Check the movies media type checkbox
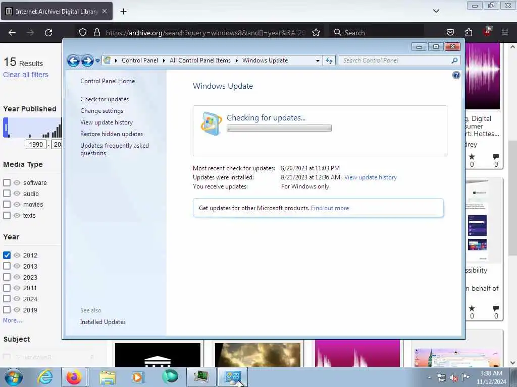This screenshot has height=387, width=517. [7, 205]
